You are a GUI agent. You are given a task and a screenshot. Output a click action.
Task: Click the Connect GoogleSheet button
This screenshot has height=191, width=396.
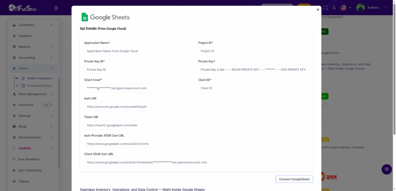[x=294, y=179]
